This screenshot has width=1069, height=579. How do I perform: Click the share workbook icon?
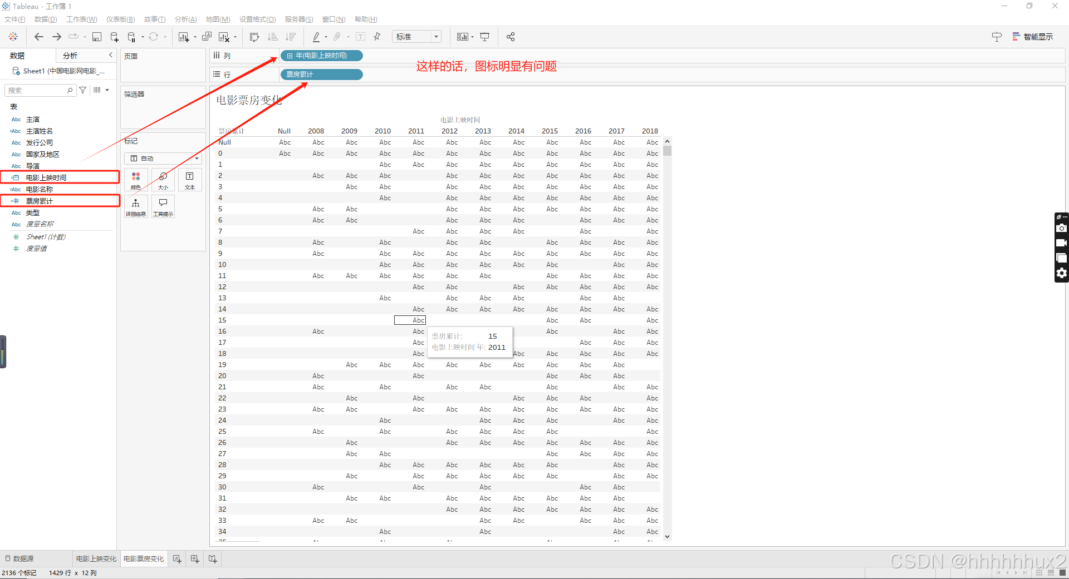click(x=511, y=37)
